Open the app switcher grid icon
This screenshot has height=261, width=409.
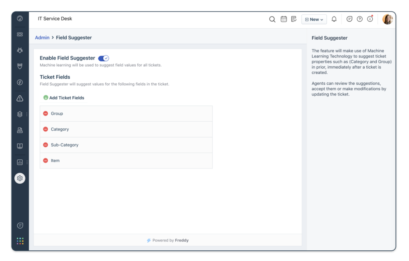click(20, 241)
